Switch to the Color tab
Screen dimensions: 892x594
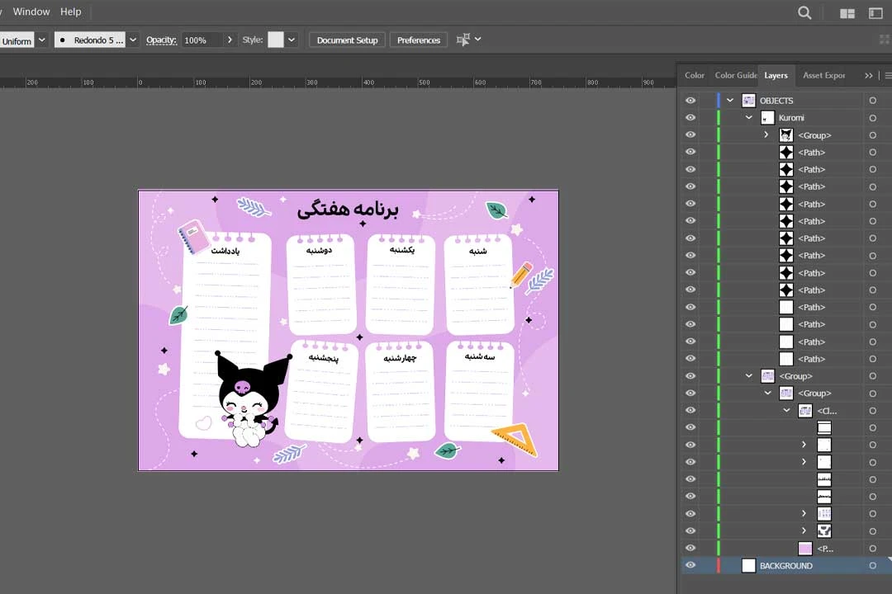click(694, 76)
